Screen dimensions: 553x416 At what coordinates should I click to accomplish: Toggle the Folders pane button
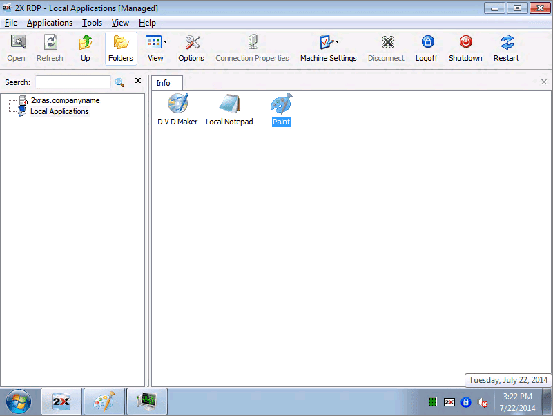[121, 48]
